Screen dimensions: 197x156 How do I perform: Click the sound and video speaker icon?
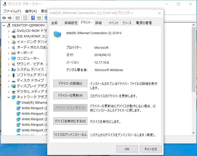coord(14,64)
